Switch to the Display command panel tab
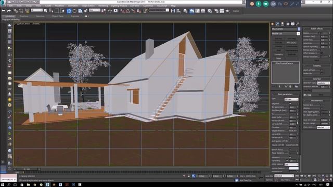 pos(292,24)
